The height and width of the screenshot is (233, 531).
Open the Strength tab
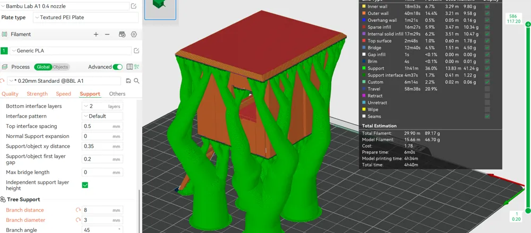pyautogui.click(x=37, y=94)
